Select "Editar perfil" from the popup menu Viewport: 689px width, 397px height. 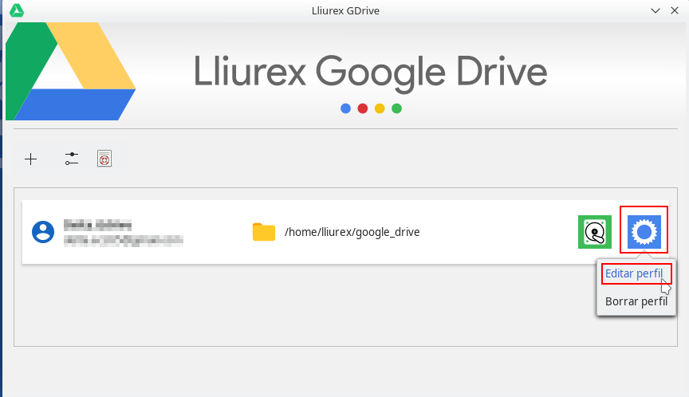(634, 273)
